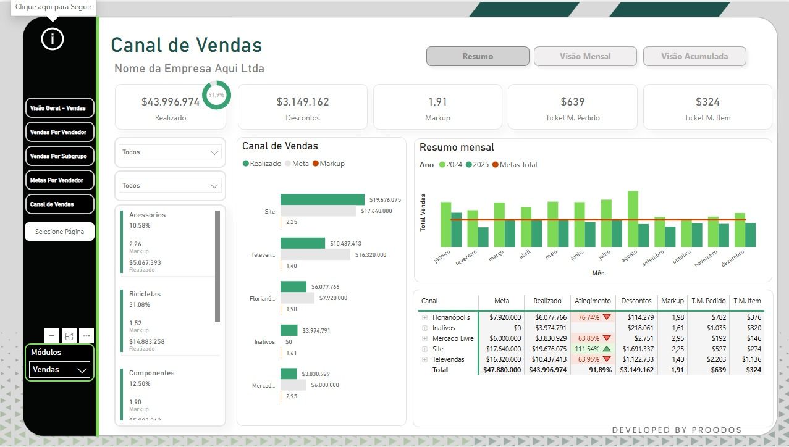This screenshot has width=789, height=447.
Task: Click the Meta legend swatch
Action: [x=288, y=164]
